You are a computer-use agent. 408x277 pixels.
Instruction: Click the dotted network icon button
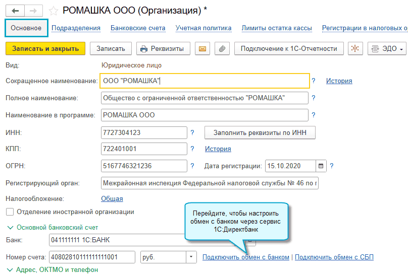point(355,49)
